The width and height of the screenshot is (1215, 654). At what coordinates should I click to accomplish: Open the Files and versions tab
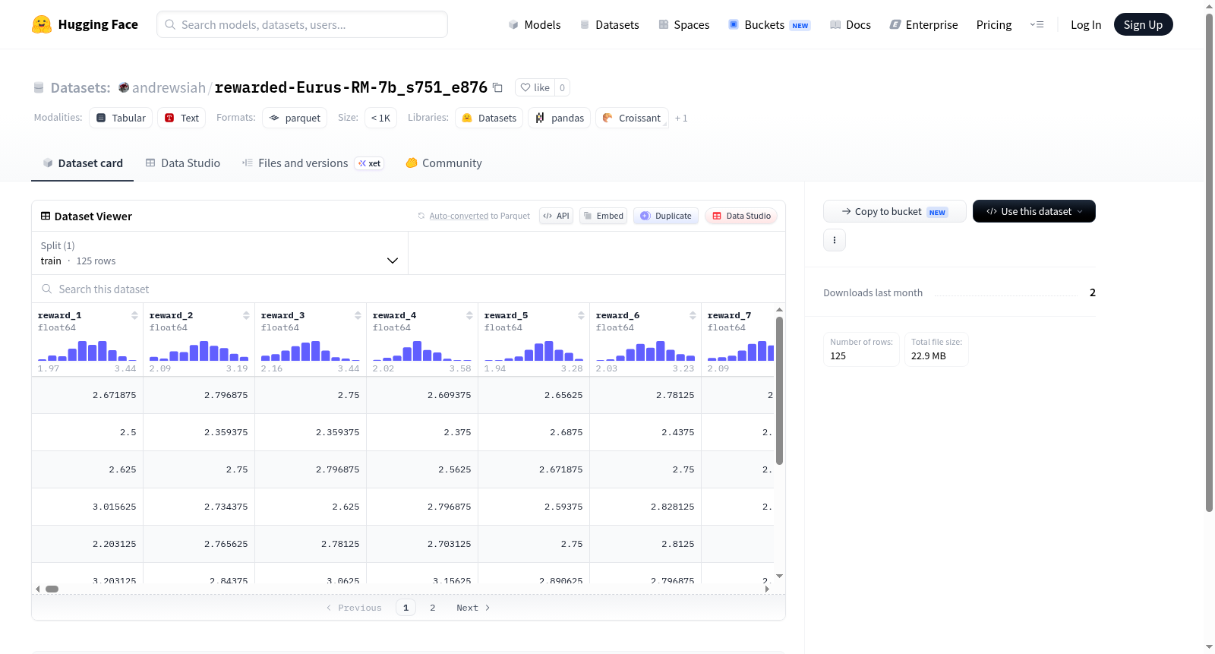(313, 163)
